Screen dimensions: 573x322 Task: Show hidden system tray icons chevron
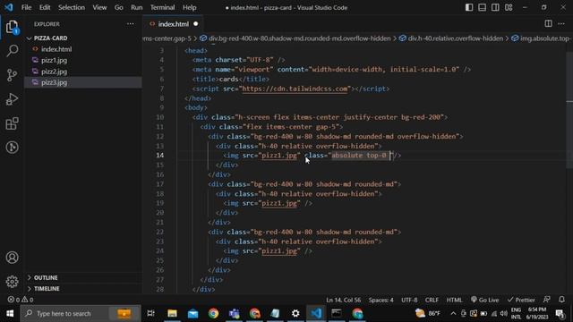coord(453,314)
